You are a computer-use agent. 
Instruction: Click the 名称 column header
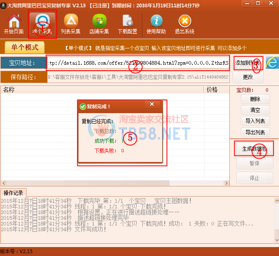[x=102, y=90]
